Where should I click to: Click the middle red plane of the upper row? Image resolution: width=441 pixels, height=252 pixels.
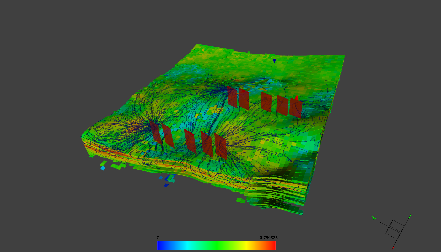pos(266,102)
